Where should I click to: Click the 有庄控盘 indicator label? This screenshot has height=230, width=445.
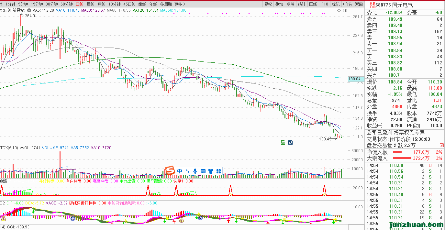(78, 181)
